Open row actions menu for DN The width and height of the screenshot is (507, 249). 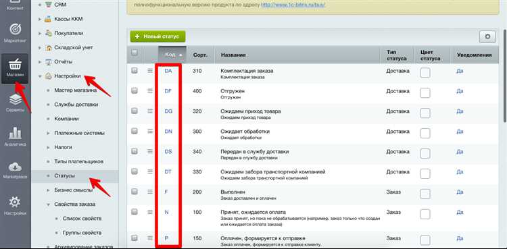pyautogui.click(x=150, y=132)
